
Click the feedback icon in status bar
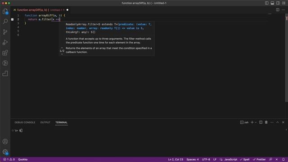(271, 159)
